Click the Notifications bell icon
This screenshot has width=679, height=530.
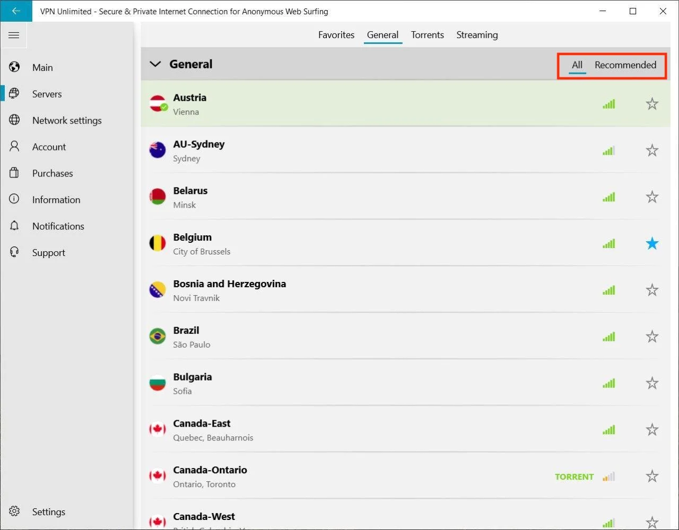14,226
